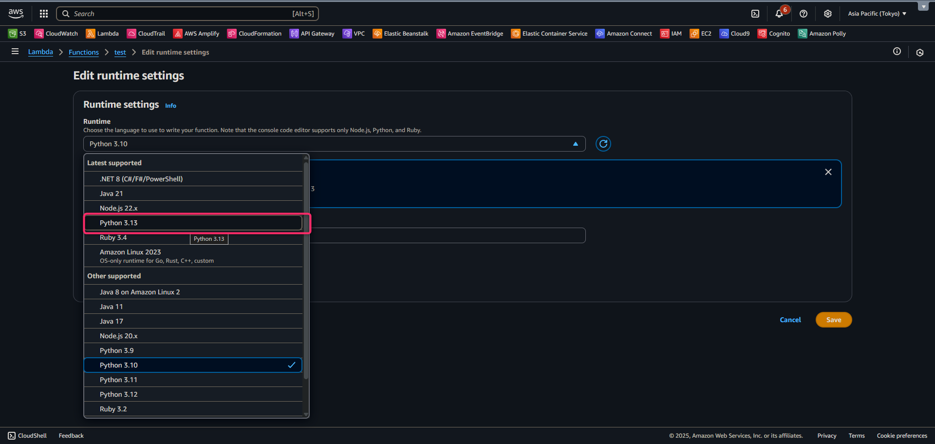The image size is (935, 444).
Task: Dismiss the blue info banner
Action: pyautogui.click(x=828, y=172)
